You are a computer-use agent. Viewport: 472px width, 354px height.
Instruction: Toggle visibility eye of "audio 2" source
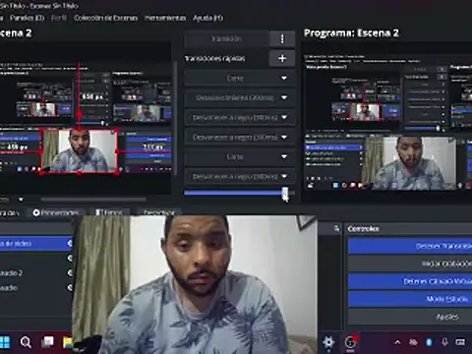pos(70,272)
